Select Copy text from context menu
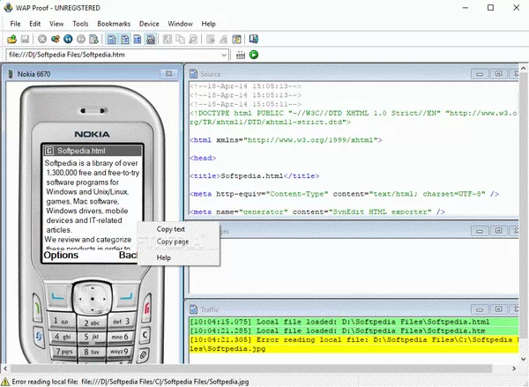The height and width of the screenshot is (387, 529). 171,229
